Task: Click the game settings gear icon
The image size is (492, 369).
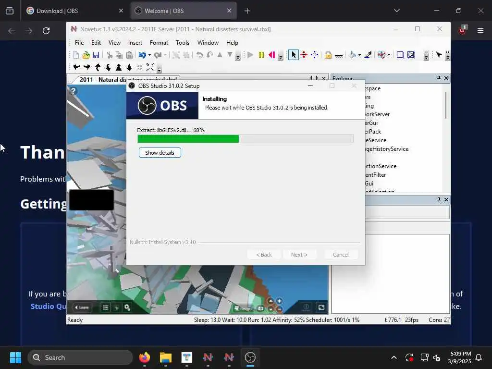Action: 127,307
